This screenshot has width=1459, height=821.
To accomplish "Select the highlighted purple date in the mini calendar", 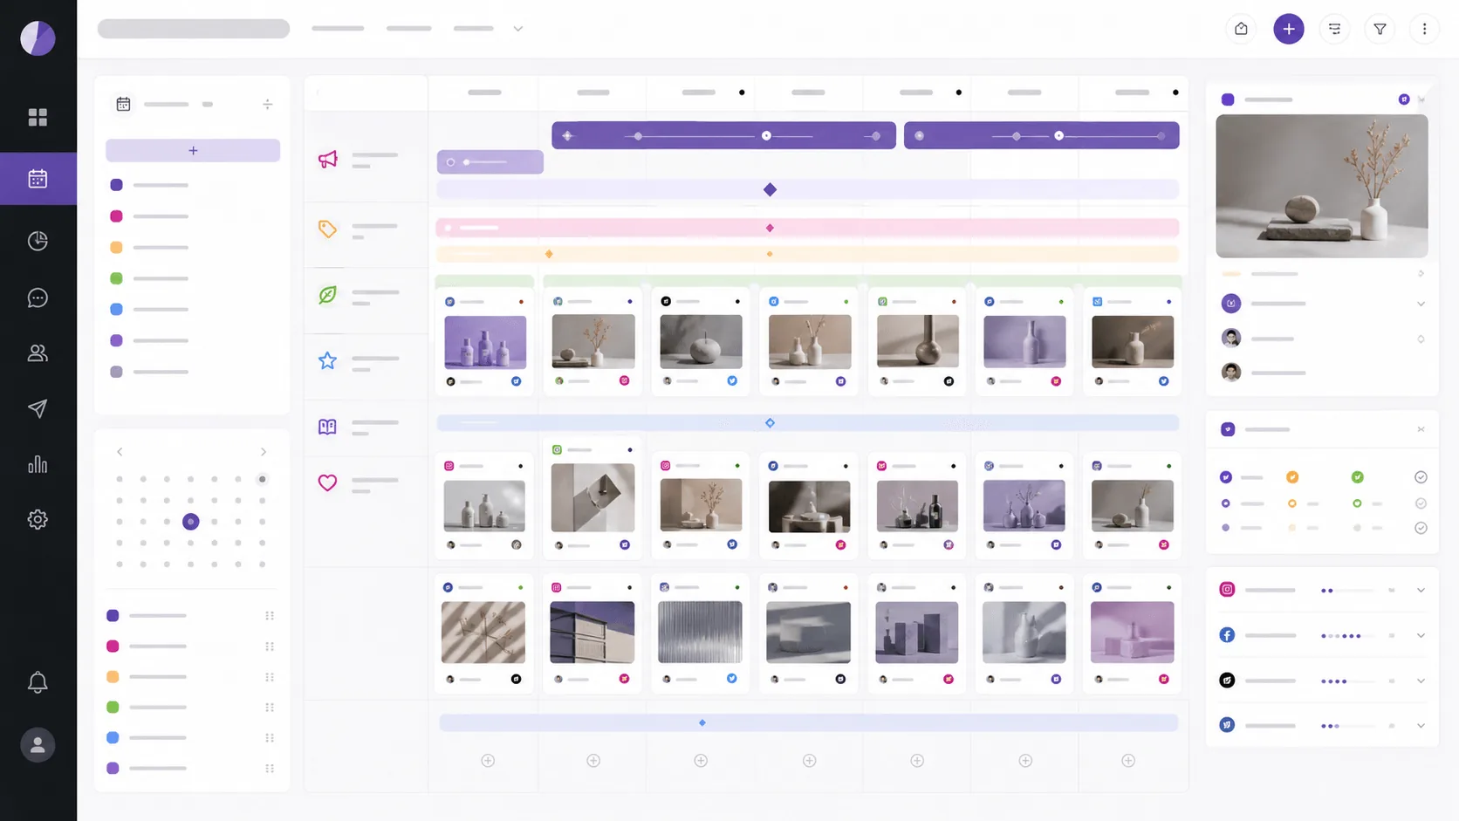I will point(190,522).
